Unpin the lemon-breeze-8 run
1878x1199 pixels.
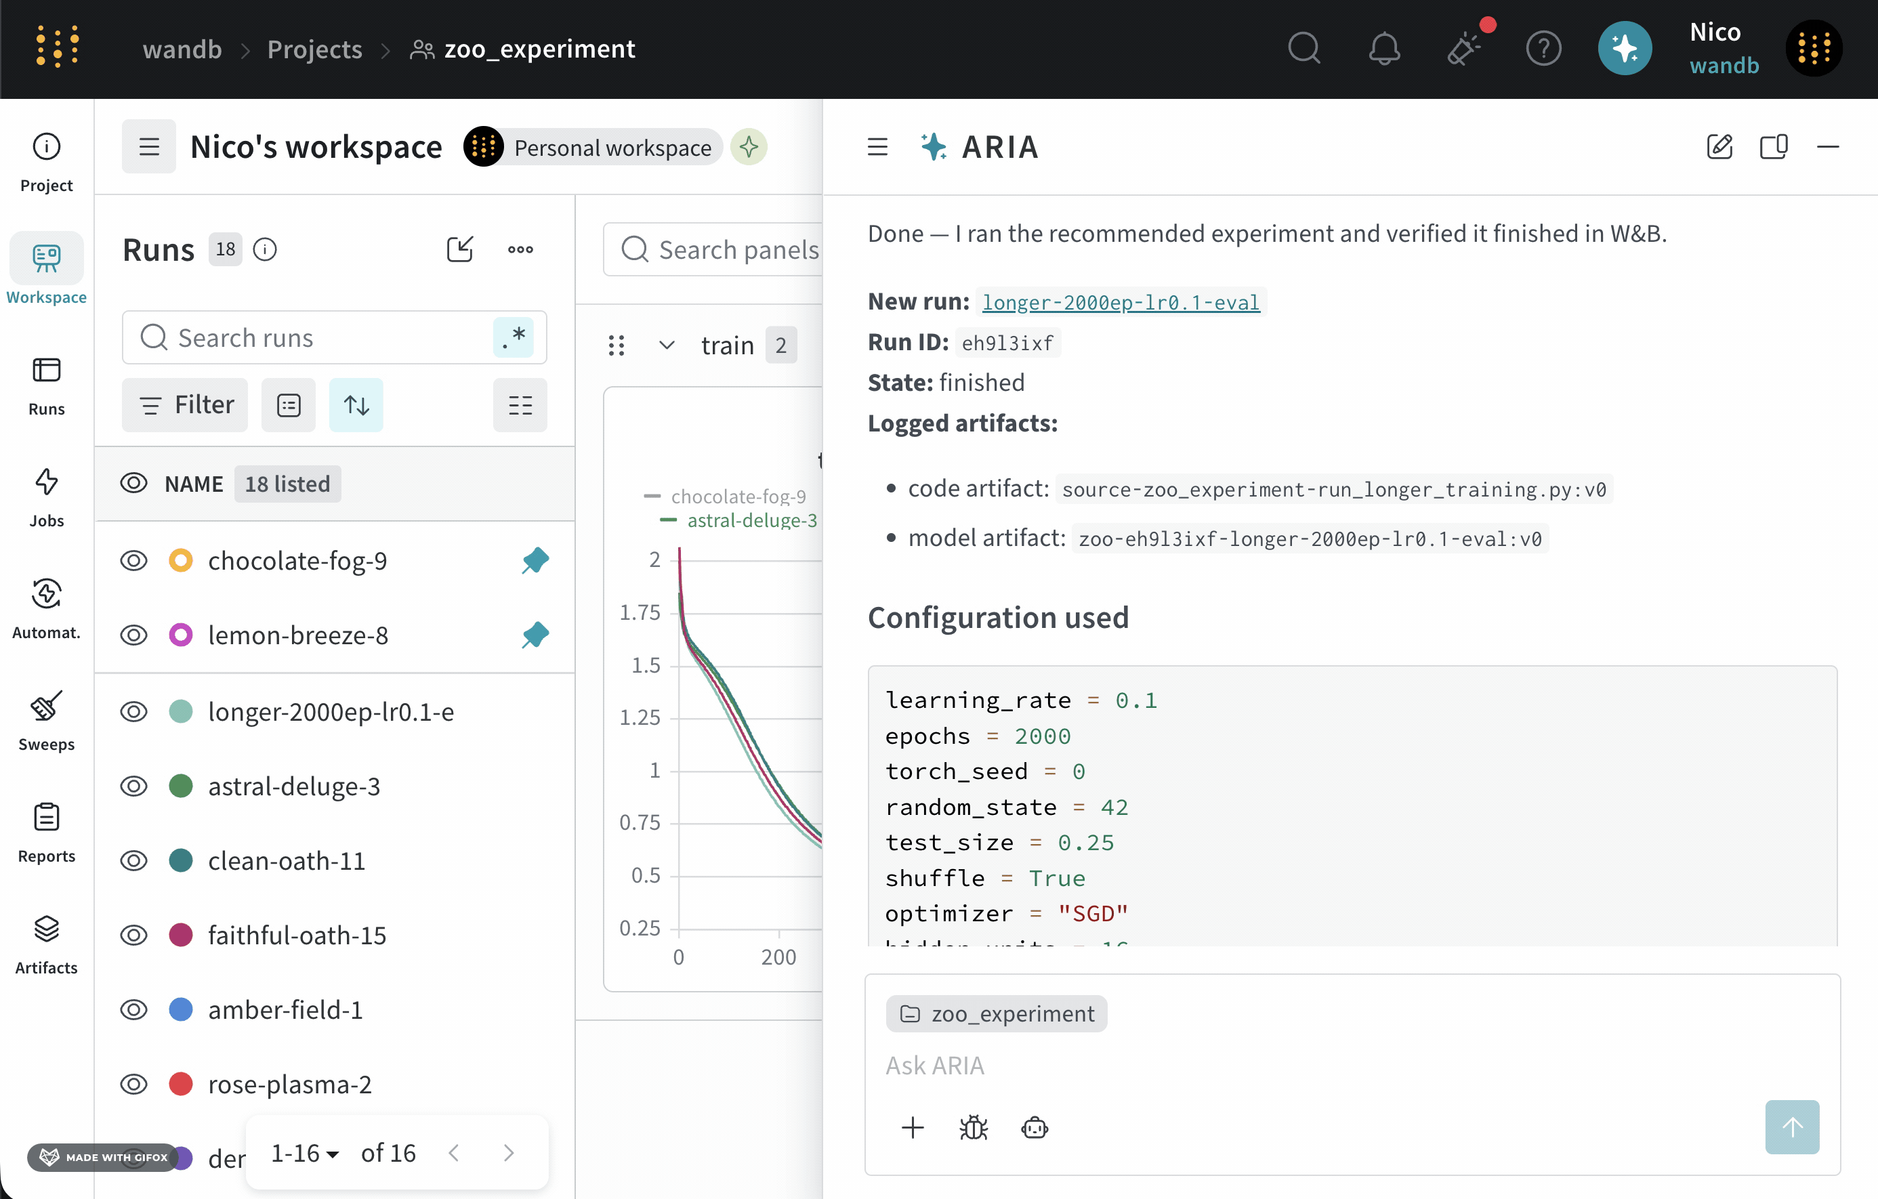click(536, 635)
